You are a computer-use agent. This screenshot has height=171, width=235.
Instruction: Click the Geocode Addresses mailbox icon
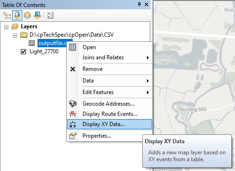73,104
